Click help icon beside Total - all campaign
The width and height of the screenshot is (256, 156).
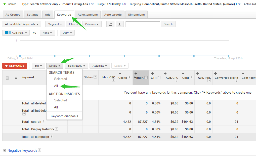coord(51,136)
